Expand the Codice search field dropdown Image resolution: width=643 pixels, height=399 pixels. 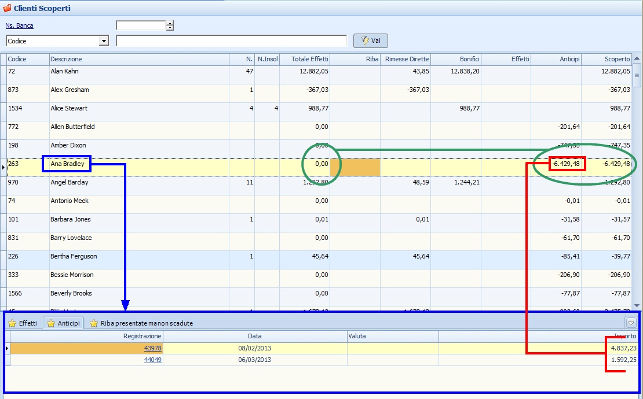pos(104,41)
